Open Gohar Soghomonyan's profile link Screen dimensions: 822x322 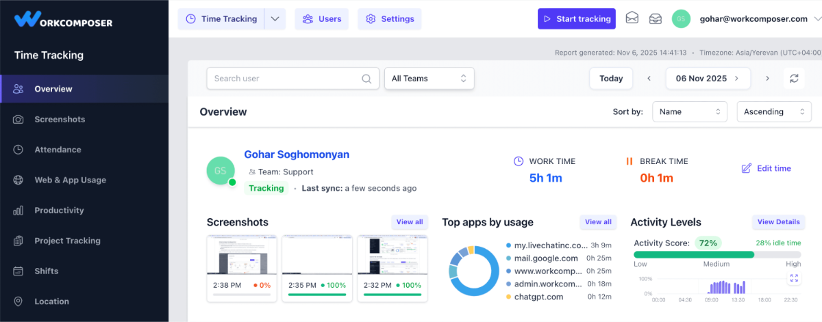coord(297,155)
